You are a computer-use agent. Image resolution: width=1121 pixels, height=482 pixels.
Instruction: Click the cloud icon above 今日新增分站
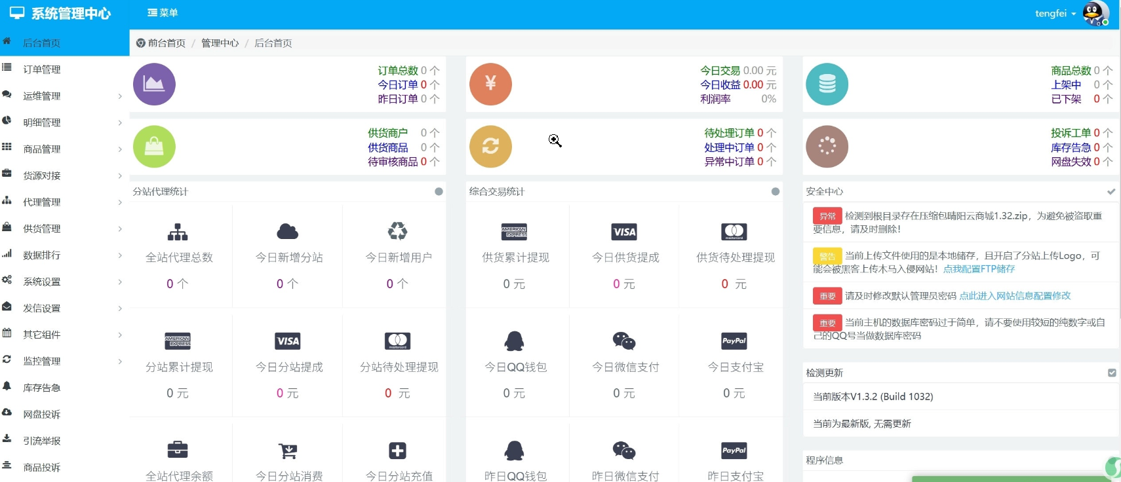point(288,231)
